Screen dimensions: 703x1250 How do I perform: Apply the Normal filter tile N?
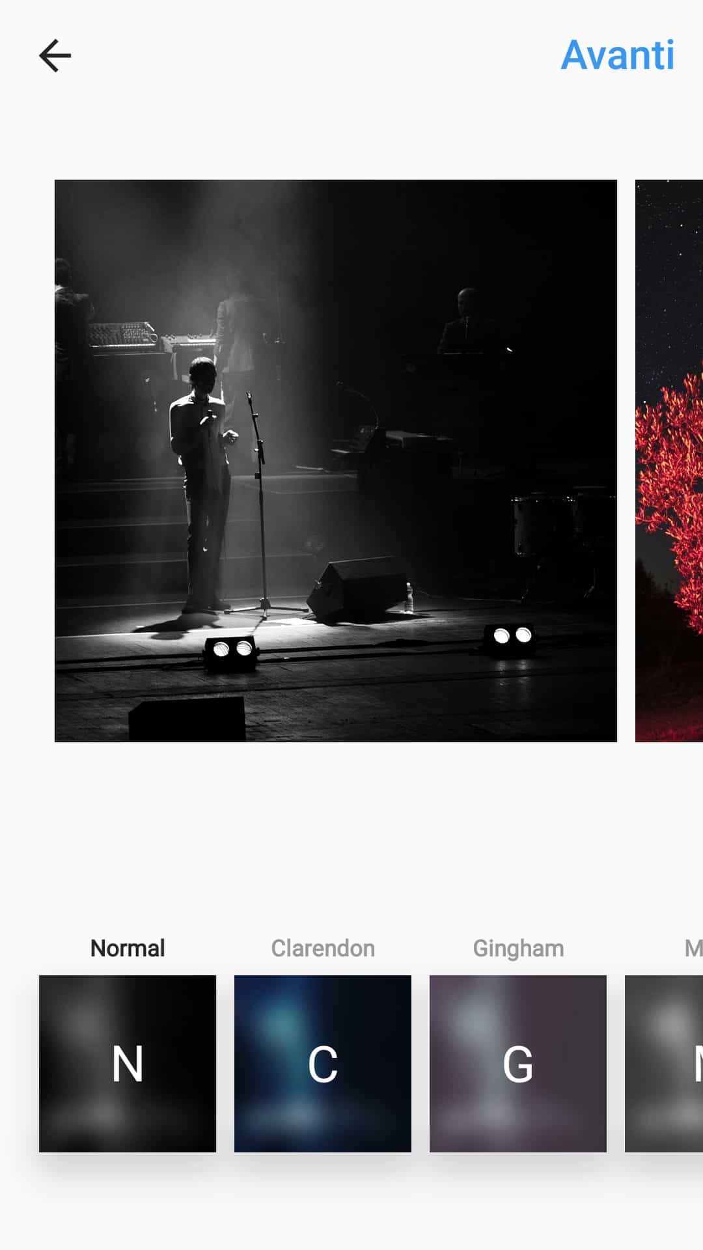(x=128, y=1063)
